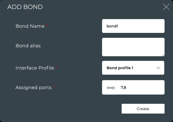The height and width of the screenshot is (122, 173).
Task: Click the swp prefix box
Action: point(110,87)
